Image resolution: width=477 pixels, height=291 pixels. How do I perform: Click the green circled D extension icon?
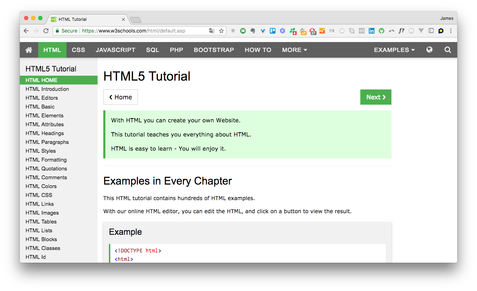[x=243, y=31]
